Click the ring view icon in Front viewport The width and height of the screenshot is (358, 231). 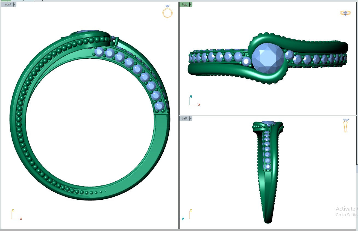(167, 11)
